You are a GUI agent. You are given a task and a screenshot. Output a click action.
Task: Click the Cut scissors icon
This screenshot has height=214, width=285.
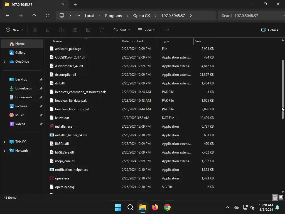[x=35, y=30]
